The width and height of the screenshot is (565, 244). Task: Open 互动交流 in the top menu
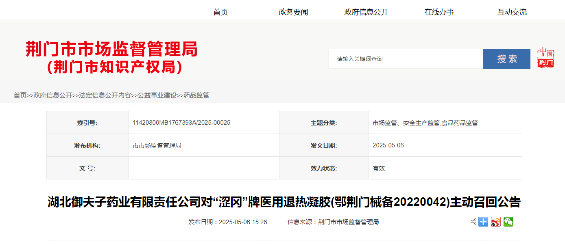[x=512, y=12]
